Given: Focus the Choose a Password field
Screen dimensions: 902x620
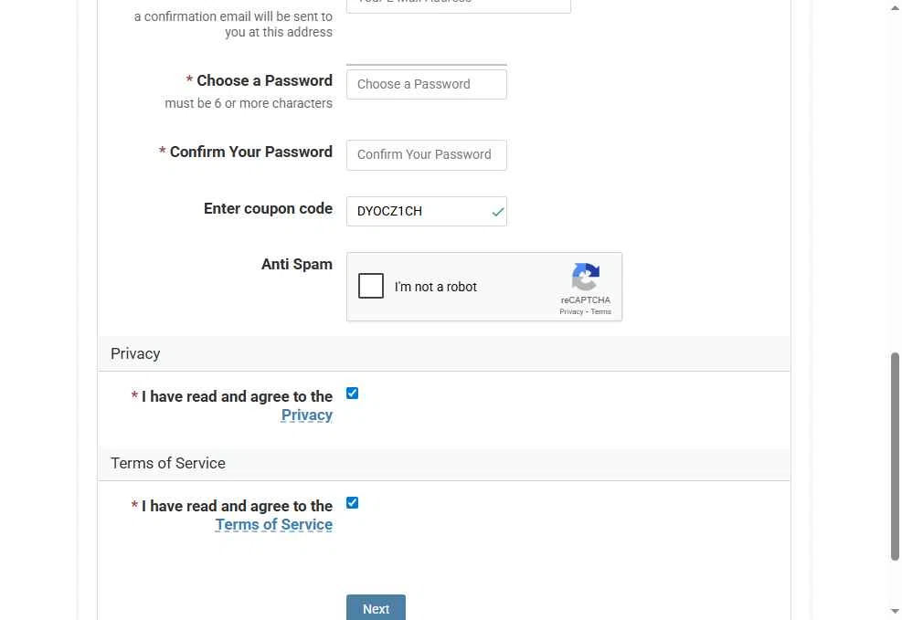Looking at the screenshot, I should [x=426, y=84].
